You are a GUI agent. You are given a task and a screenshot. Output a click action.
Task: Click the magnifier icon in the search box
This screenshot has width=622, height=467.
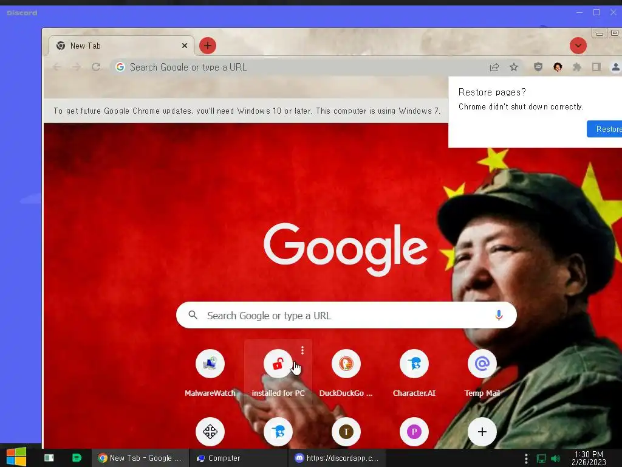coord(193,316)
